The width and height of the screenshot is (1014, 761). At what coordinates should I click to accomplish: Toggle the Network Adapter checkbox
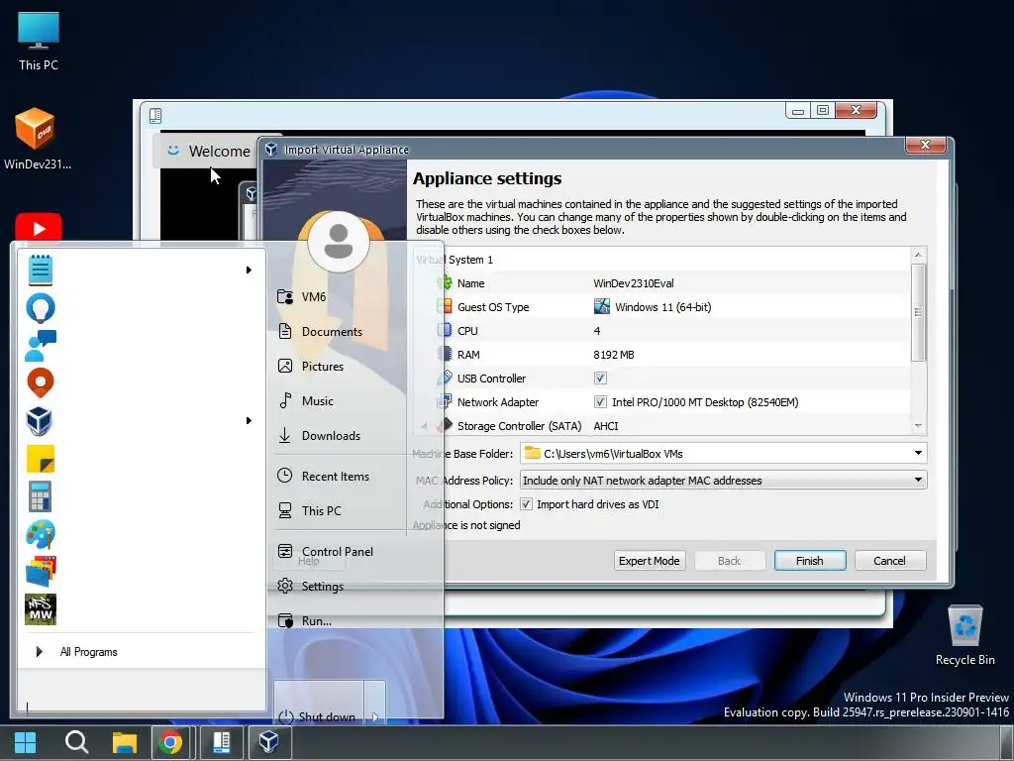click(x=600, y=402)
